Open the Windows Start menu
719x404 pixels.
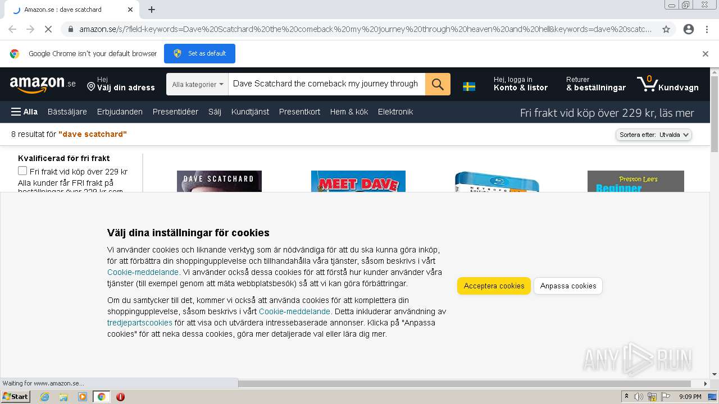pyautogui.click(x=16, y=397)
